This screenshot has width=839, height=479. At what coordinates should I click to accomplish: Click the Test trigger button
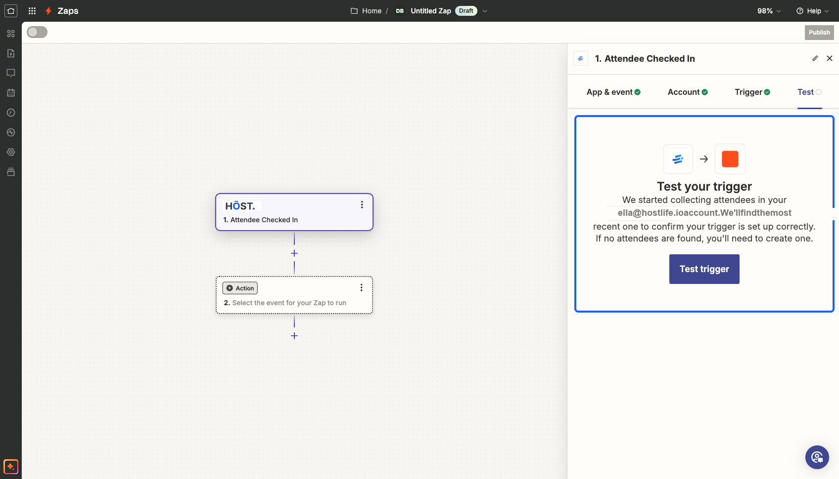(x=704, y=269)
